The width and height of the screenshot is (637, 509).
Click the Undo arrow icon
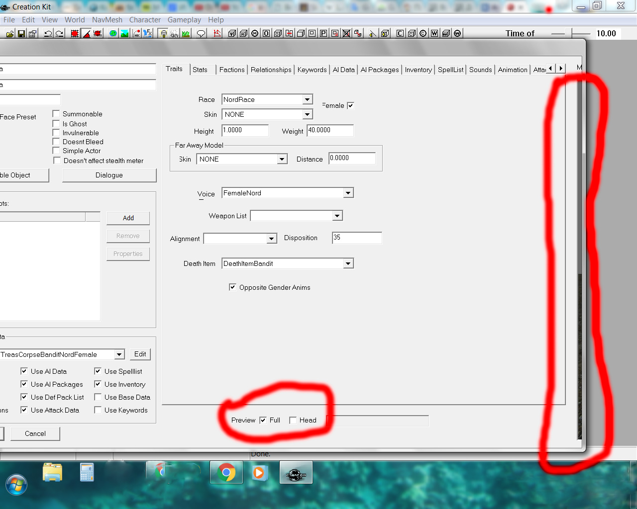click(48, 33)
